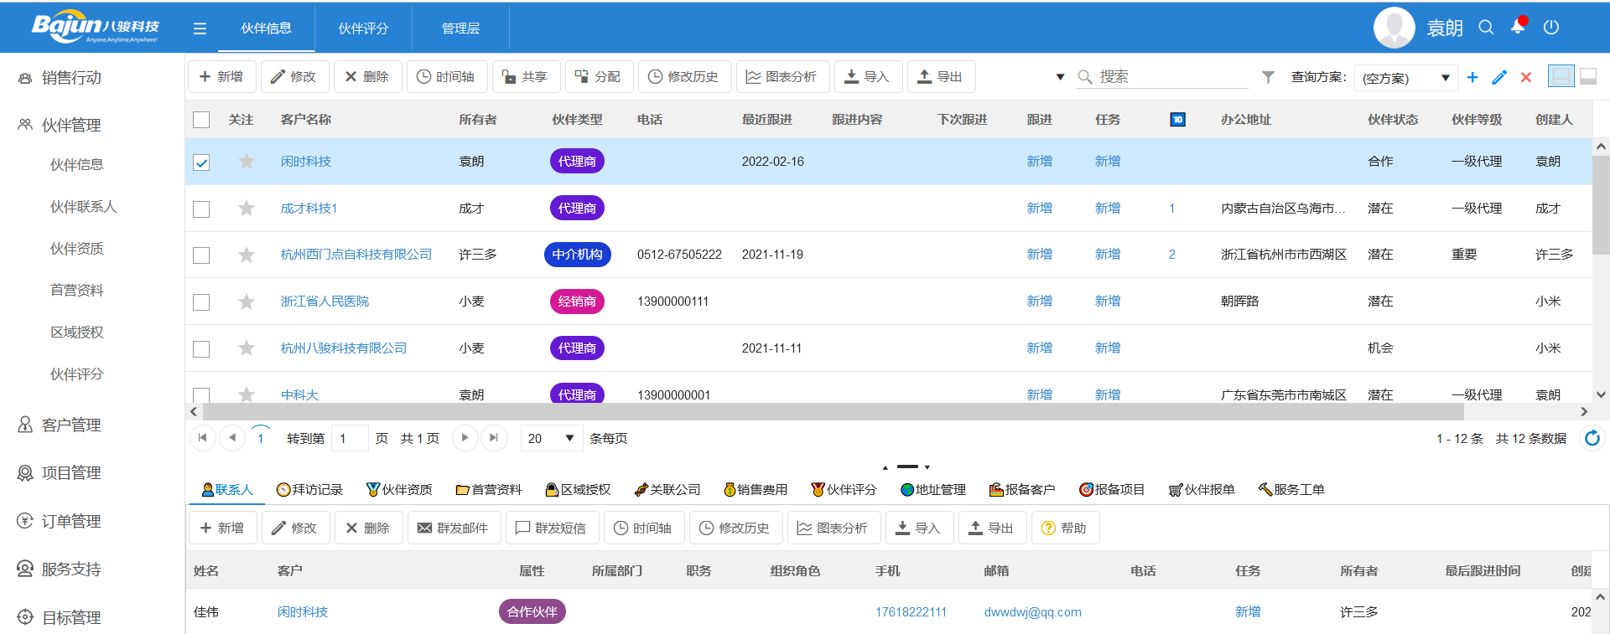Screen dimensions: 1610x634
Task: Click the header magnifier search icon
Action: (x=1486, y=28)
